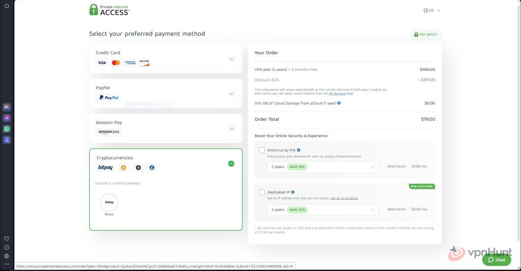Expand the PayPal payment option
This screenshot has height=271, width=521.
231,94
